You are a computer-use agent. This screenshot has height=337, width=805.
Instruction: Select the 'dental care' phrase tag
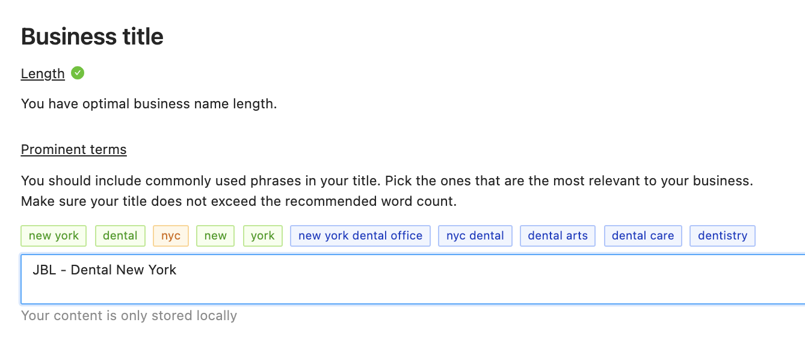point(643,236)
